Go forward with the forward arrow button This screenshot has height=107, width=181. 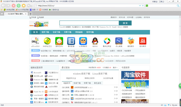tap(8, 6)
